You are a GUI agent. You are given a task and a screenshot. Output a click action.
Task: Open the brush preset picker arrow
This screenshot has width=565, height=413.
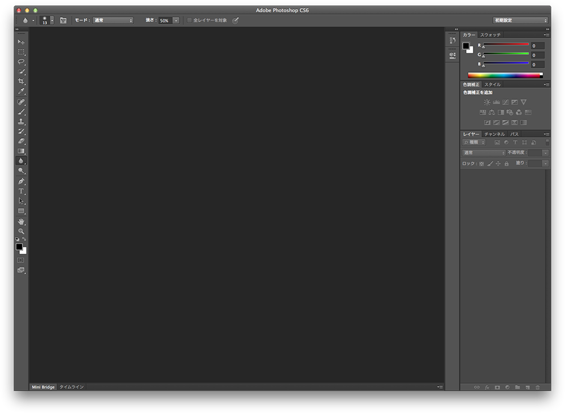pos(52,20)
